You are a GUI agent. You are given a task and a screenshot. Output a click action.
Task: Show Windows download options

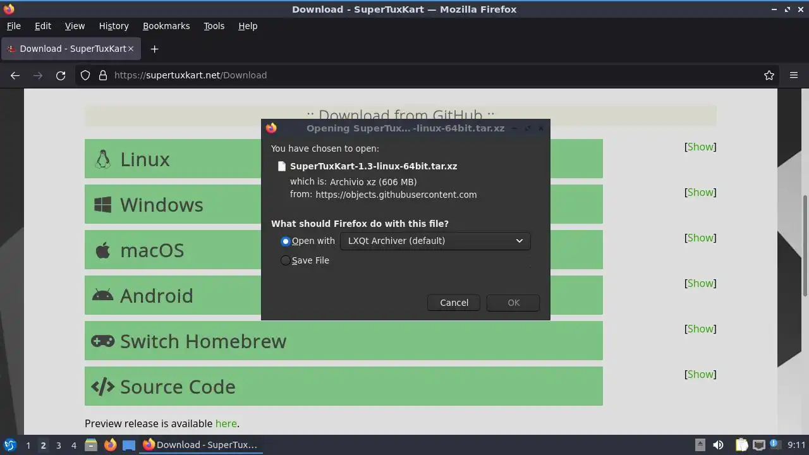click(700, 192)
